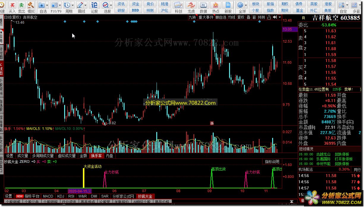
Task: Click the 期货 futures button
Action: pyautogui.click(x=285, y=10)
